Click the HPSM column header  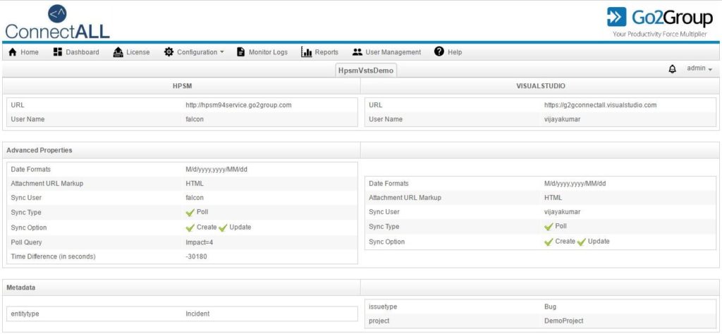pos(182,86)
